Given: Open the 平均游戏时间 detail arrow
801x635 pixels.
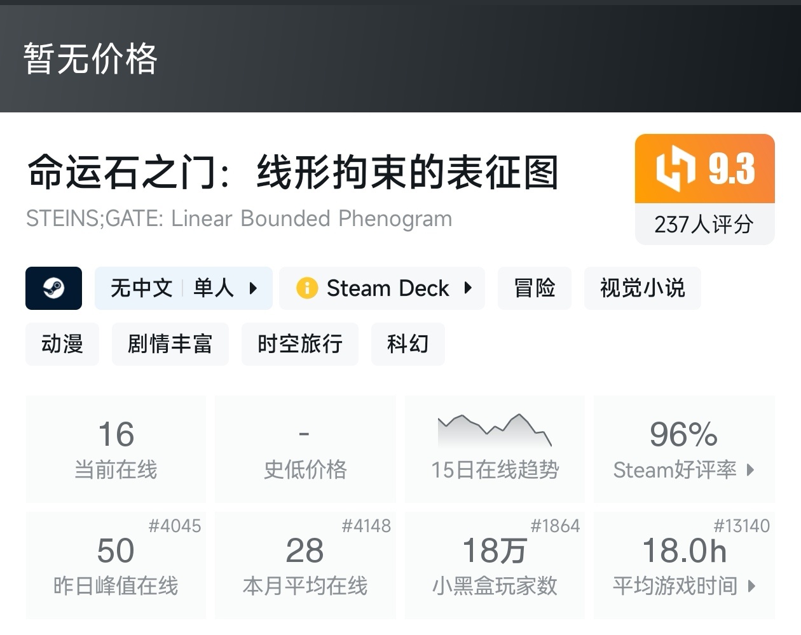Looking at the screenshot, I should [752, 585].
